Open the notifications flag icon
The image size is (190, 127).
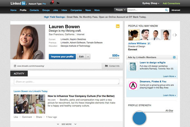58,3
